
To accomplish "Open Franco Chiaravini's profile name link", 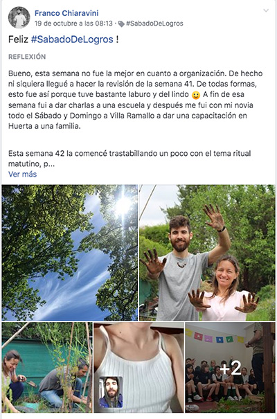I will [x=66, y=13].
